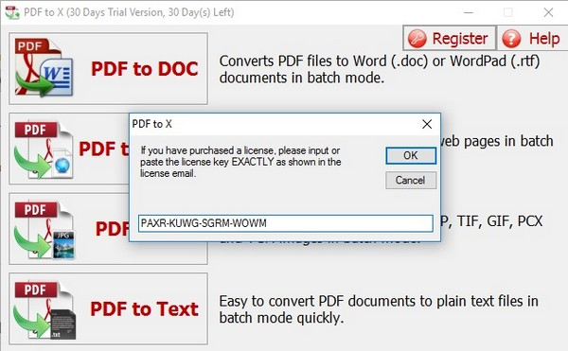
Task: Click the PDF to JPG image icon
Action: pos(44,230)
